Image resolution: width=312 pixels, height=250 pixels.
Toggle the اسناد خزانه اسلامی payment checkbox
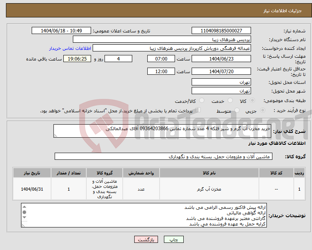coord(198,110)
